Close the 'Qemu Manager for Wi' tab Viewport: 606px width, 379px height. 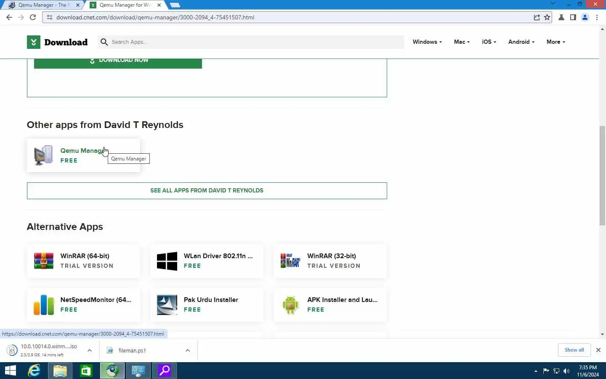[x=159, y=5]
